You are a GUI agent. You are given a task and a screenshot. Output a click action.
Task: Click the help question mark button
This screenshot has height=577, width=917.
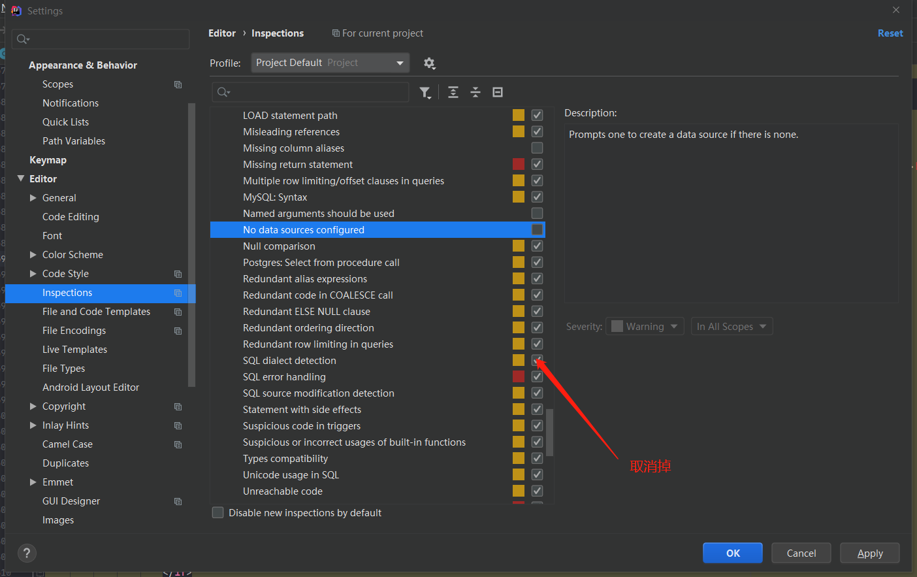pos(27,553)
